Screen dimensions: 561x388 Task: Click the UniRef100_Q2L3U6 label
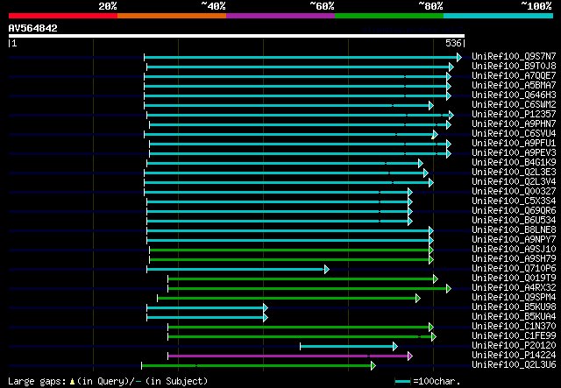514,365
